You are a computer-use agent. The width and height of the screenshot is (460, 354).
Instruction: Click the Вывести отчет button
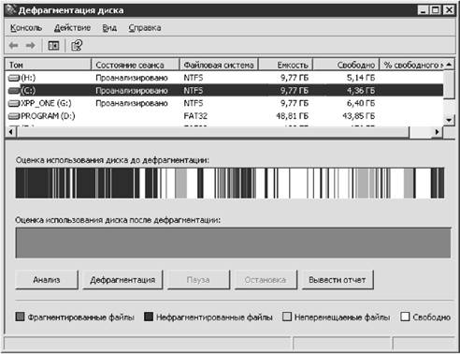pyautogui.click(x=338, y=280)
